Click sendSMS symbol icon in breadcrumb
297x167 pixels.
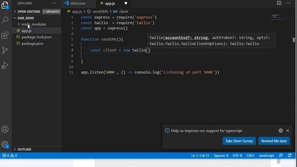coord(89,12)
